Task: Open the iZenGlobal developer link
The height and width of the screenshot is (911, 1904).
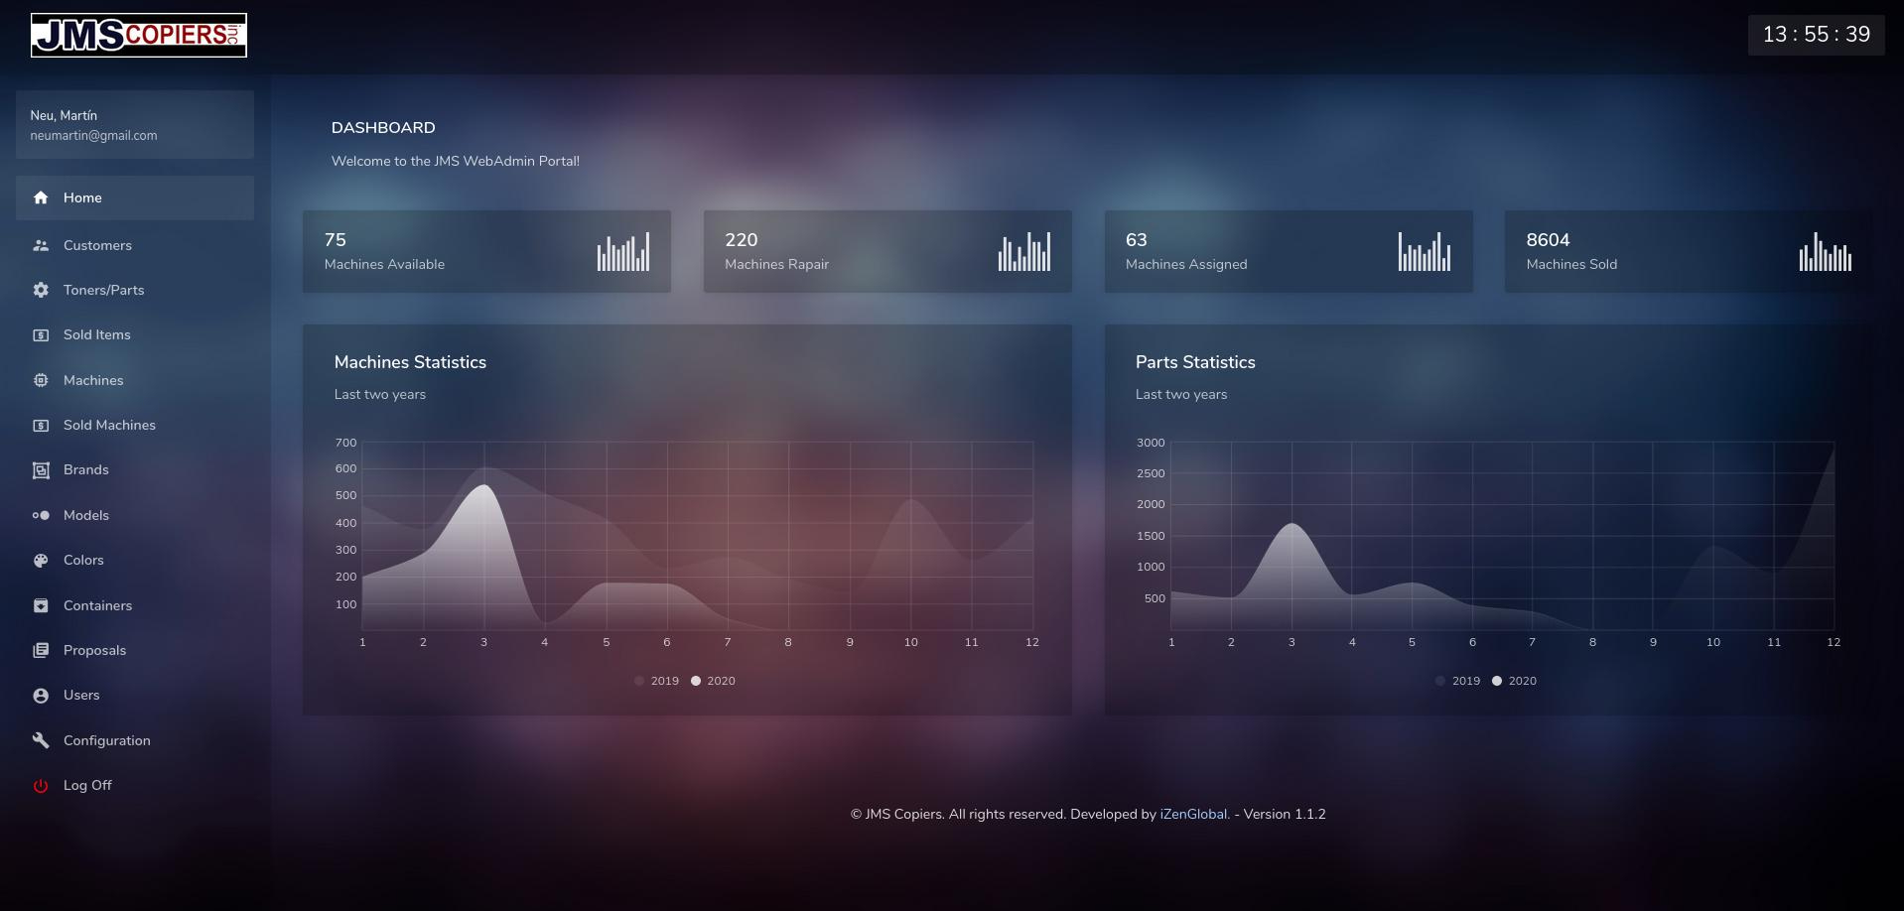Action: click(x=1193, y=814)
